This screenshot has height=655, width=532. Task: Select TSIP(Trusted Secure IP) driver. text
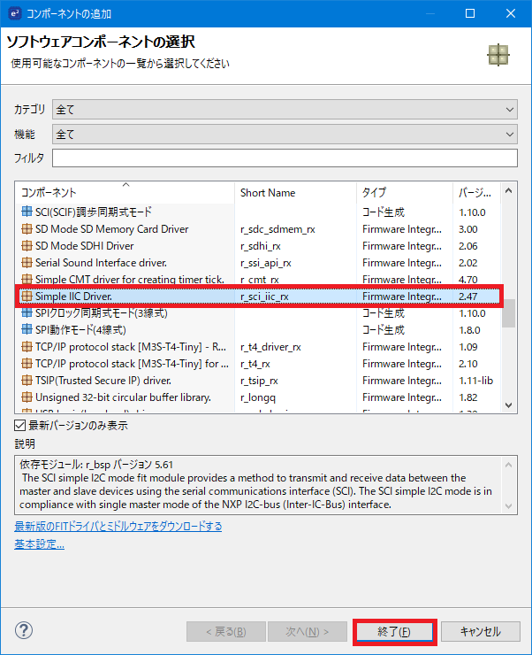(103, 380)
